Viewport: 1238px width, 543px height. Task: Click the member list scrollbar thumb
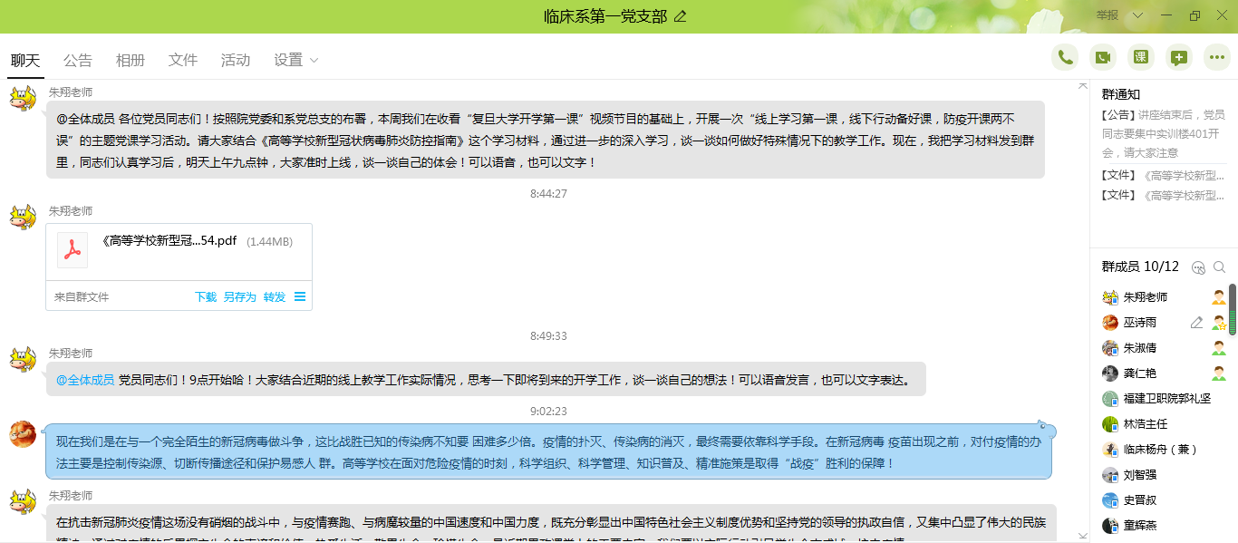(1232, 308)
